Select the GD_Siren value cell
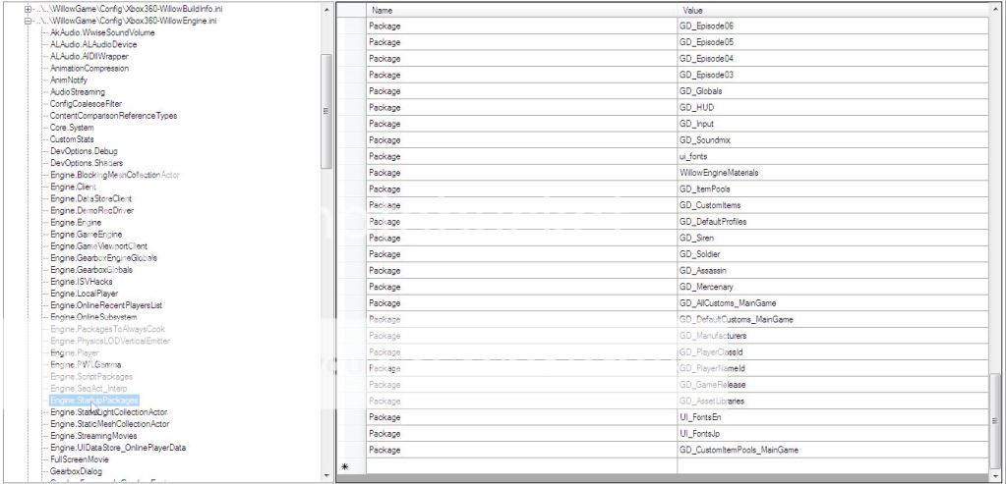This screenshot has height=484, width=1006. pyautogui.click(x=832, y=238)
